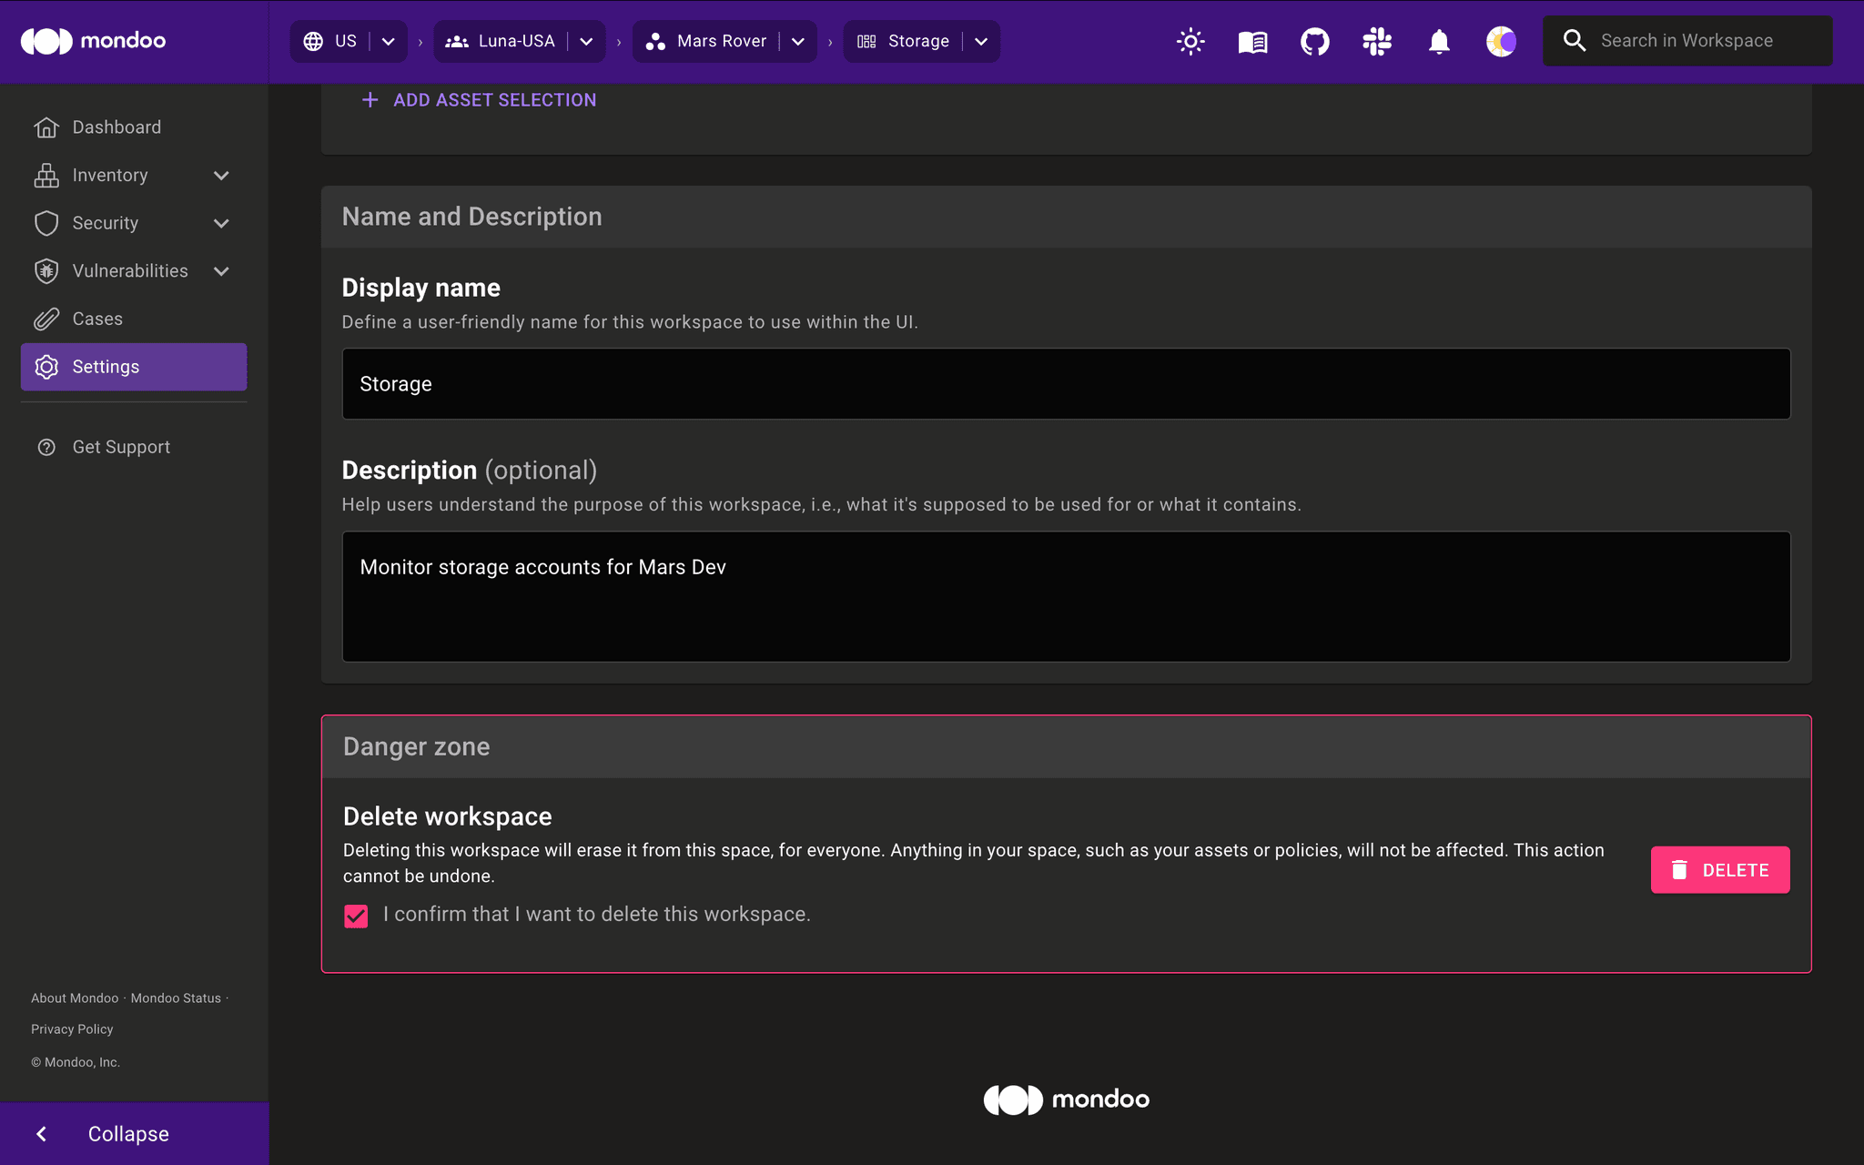Open the Luna-USA organization dropdown
Screen dimensions: 1864x1165
coord(587,41)
